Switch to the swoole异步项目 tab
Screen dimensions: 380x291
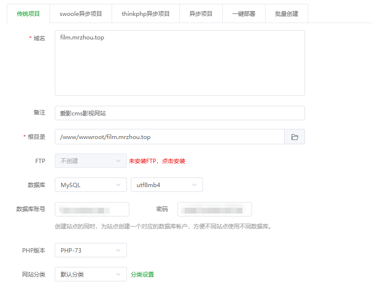pyautogui.click(x=81, y=14)
